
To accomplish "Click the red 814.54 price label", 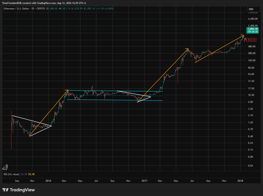I will pyautogui.click(x=251, y=40).
